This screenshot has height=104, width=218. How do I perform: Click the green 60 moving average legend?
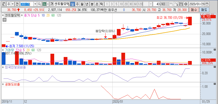click(53, 15)
